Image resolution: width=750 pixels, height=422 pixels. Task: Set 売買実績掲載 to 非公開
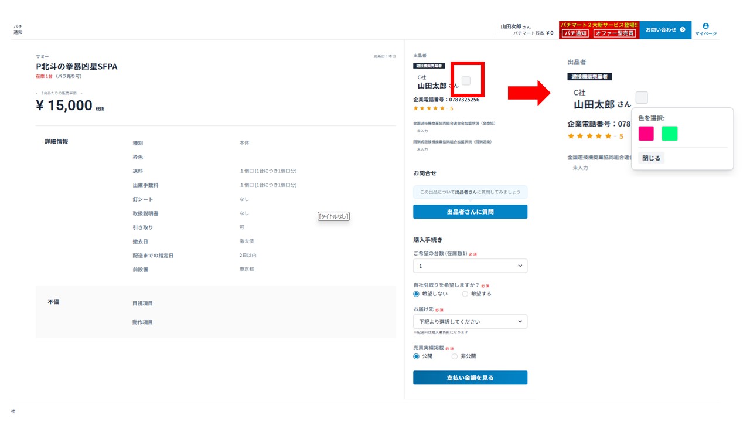(x=455, y=356)
